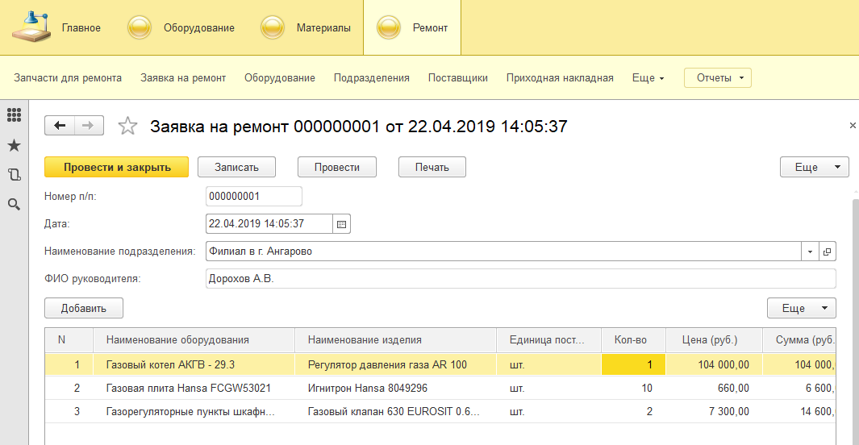Screen dimensions: 859x445
Task: Open the History icon in the sidebar
Action: point(15,175)
